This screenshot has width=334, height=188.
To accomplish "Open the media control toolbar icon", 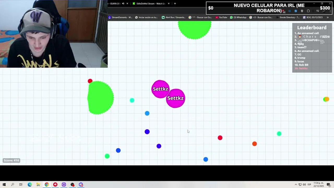I will click(318, 11).
